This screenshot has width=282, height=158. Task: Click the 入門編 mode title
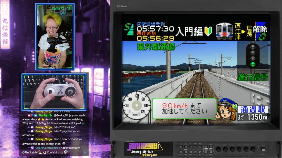tap(189, 32)
